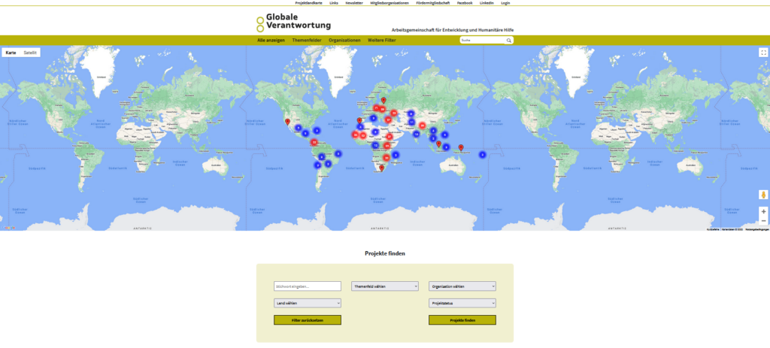This screenshot has width=770, height=348.
Task: Zoom in on the map
Action: (x=763, y=211)
